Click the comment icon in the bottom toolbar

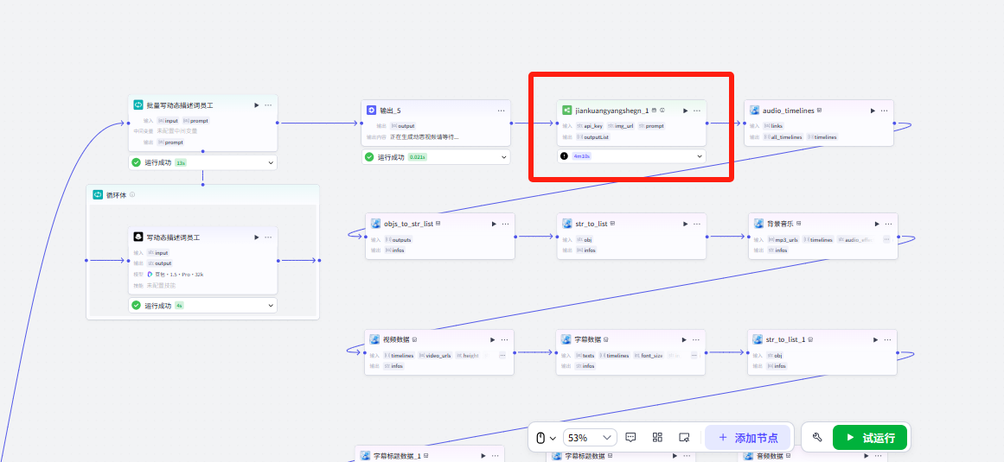631,438
